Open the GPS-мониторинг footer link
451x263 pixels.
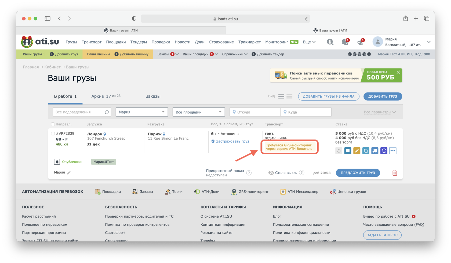tap(250, 192)
